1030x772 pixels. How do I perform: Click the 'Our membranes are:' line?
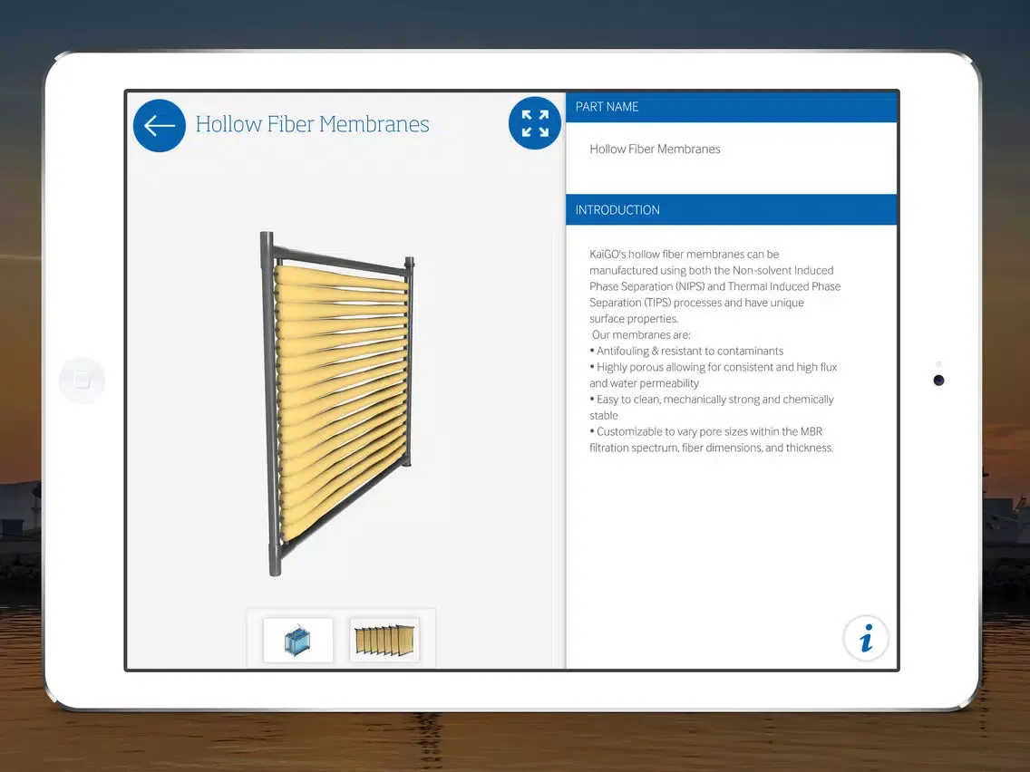point(641,335)
